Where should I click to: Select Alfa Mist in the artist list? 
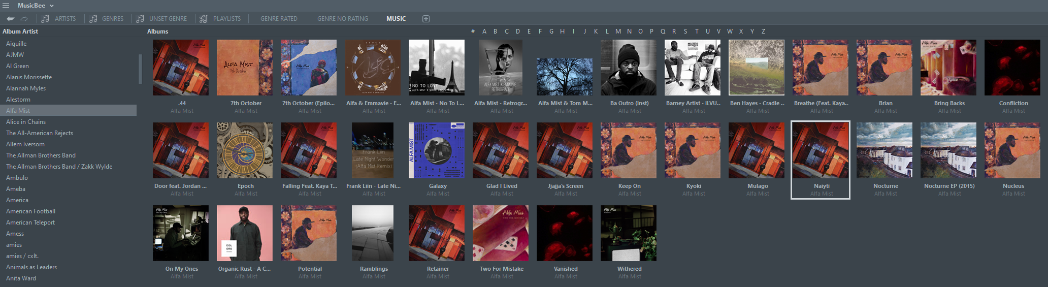tap(68, 111)
